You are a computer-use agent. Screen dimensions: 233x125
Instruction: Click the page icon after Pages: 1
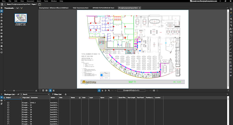pos(40,4)
